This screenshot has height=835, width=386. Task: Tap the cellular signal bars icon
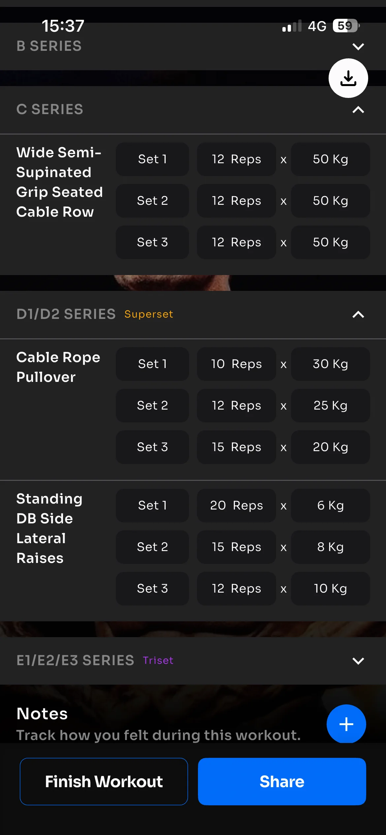coord(292,26)
